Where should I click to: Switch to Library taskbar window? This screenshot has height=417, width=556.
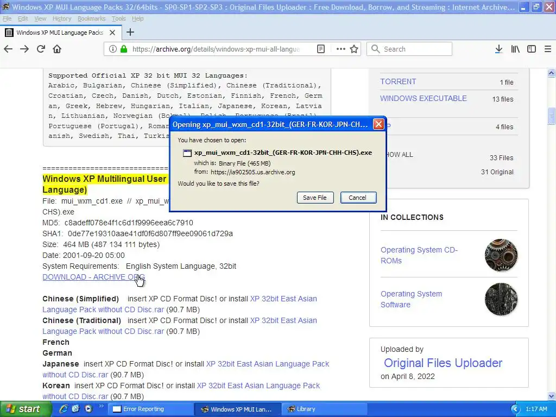(x=324, y=409)
